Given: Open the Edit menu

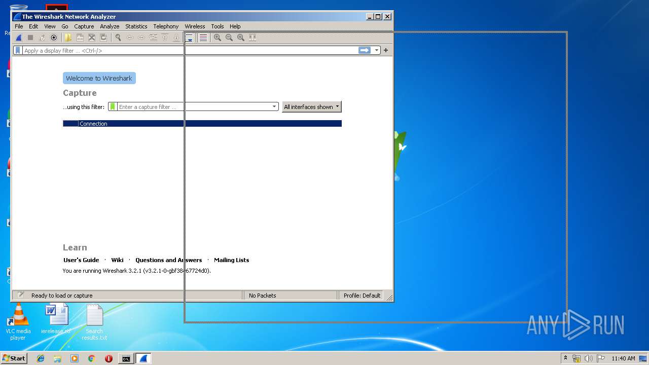Looking at the screenshot, I should click(x=33, y=26).
